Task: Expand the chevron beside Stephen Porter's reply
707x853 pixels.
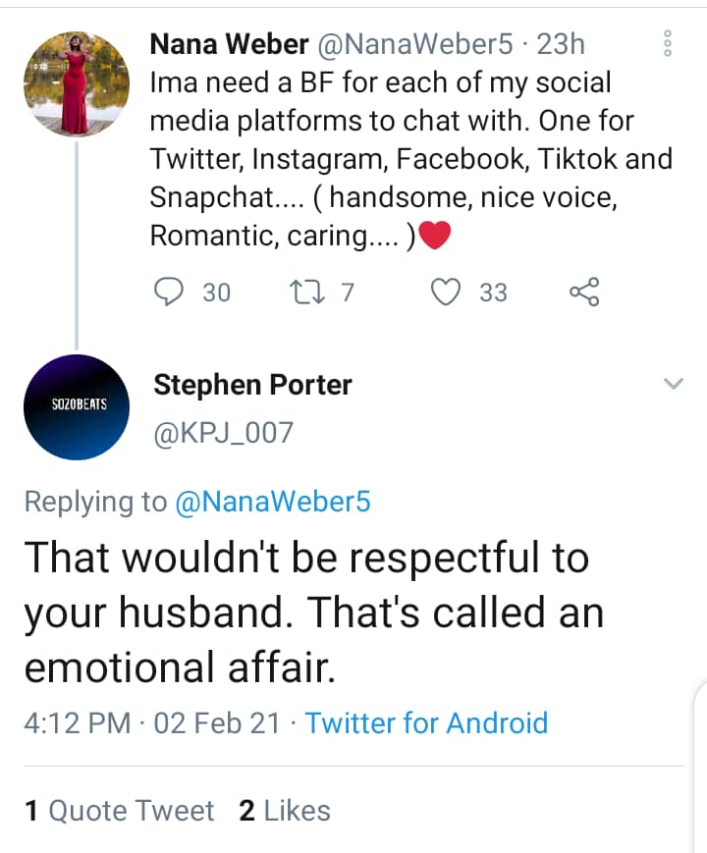Action: [673, 384]
